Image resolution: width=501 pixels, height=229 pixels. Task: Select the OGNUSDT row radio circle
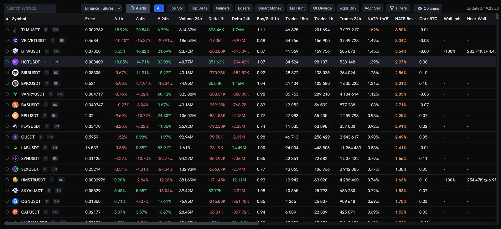click(7, 201)
